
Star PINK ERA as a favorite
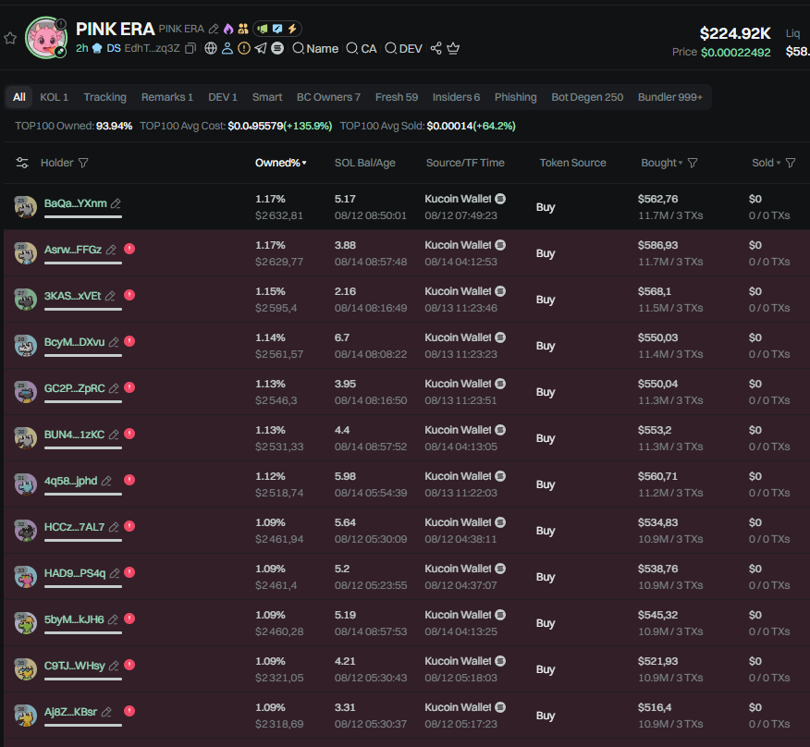pos(10,38)
